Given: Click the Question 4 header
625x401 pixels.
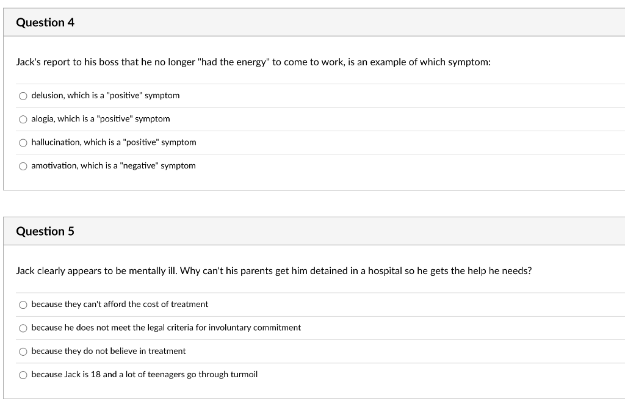Looking at the screenshot, I should click(x=45, y=22).
